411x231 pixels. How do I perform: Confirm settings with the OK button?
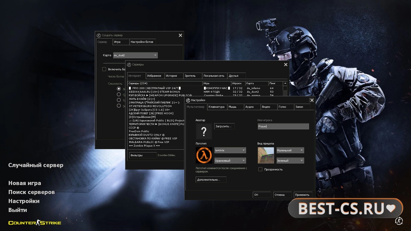[262, 195]
